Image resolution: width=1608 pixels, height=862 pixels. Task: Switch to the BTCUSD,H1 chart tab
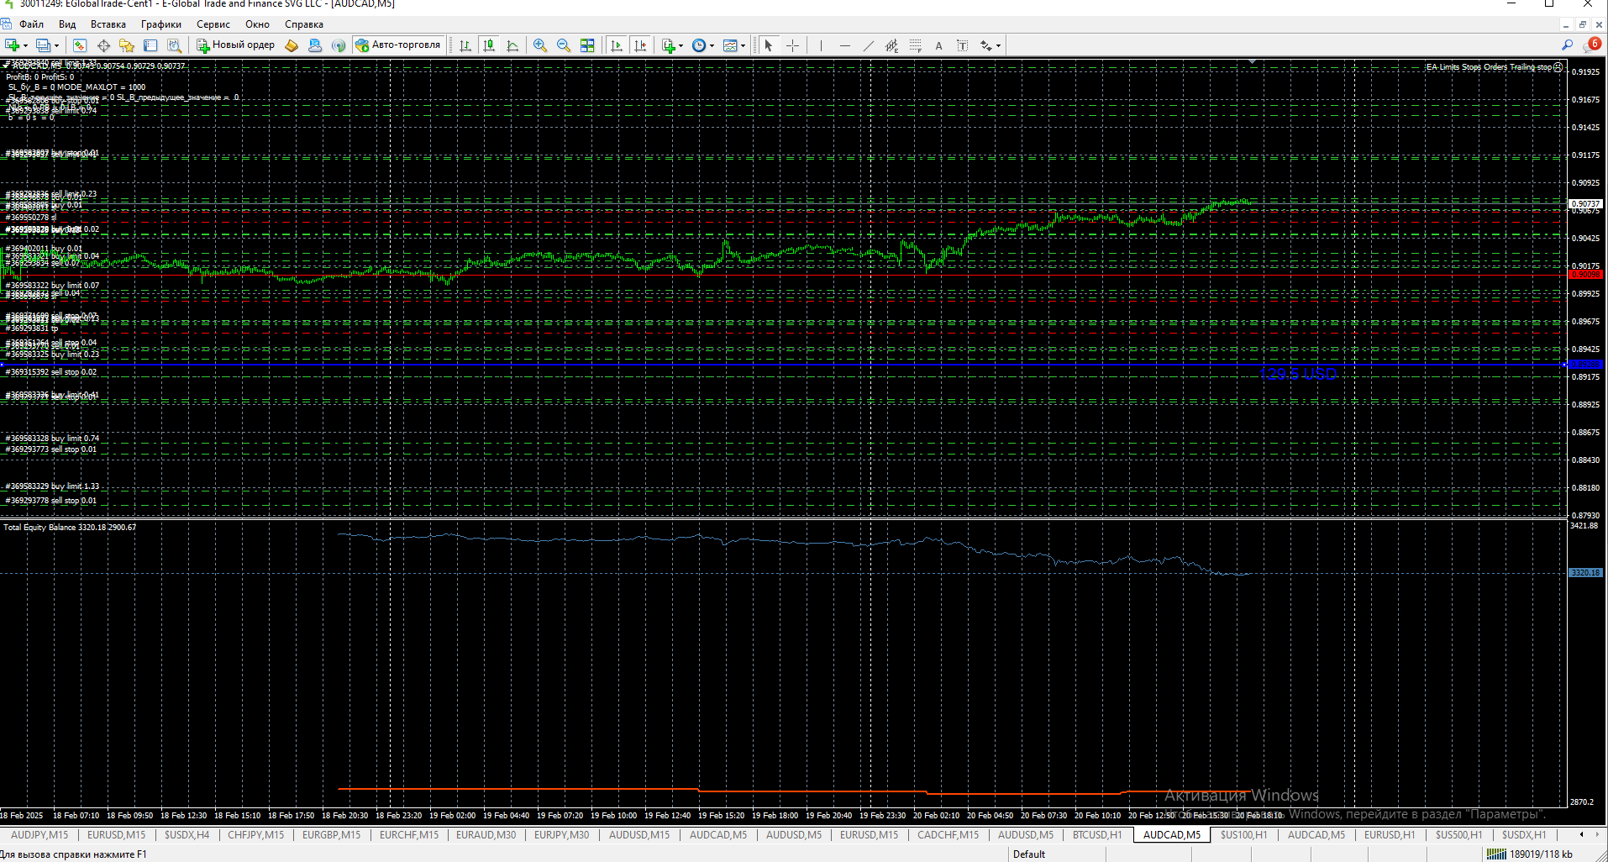tap(1097, 835)
